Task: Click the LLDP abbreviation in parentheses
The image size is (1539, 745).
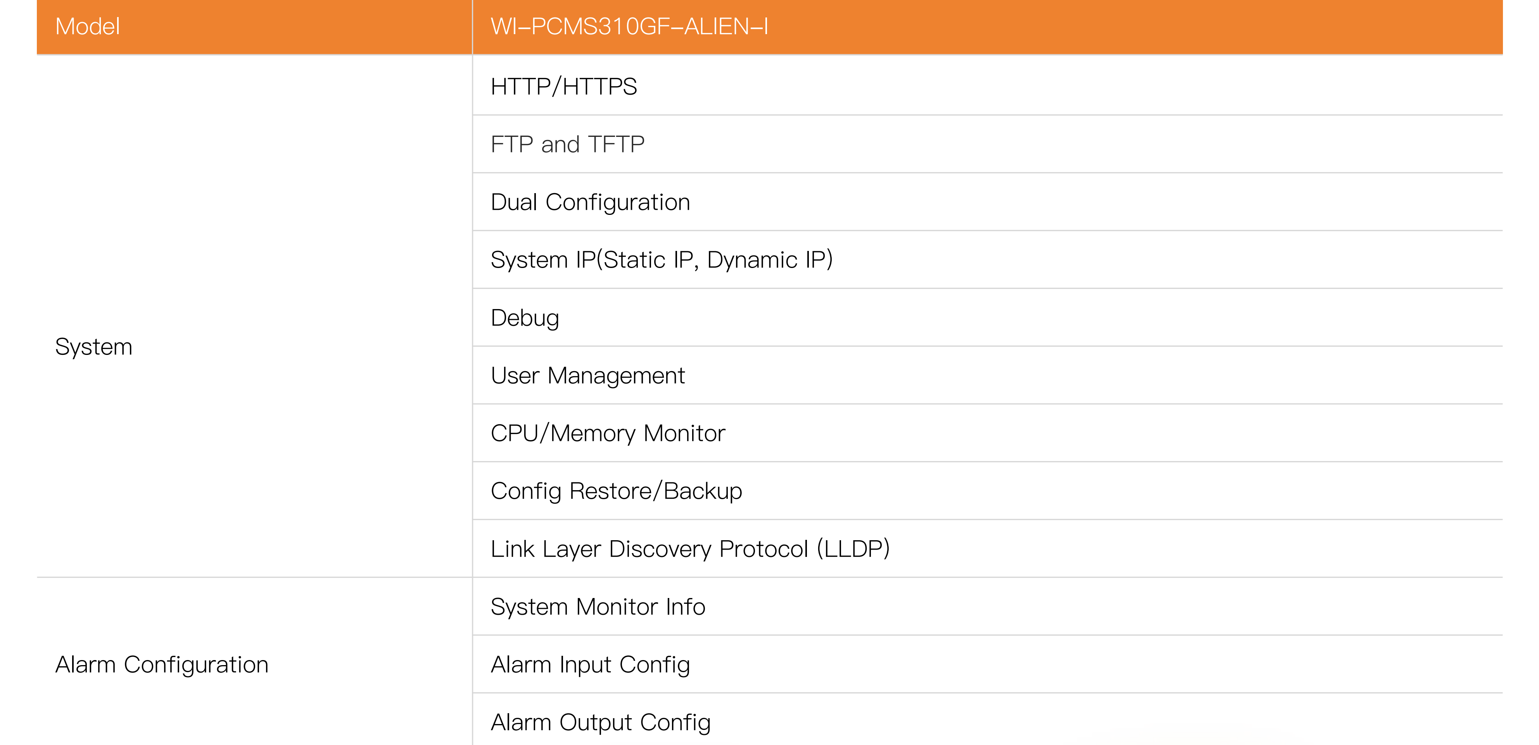Action: 853,549
